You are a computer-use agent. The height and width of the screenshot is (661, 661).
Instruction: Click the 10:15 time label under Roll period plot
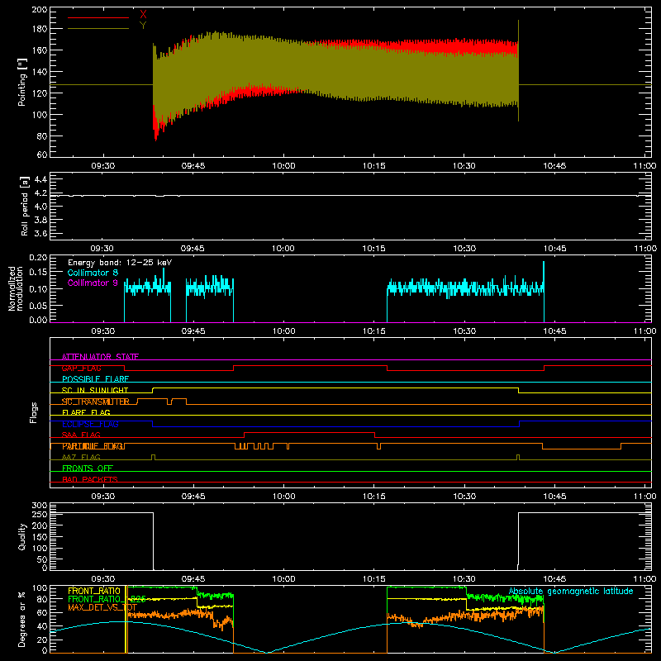pyautogui.click(x=374, y=249)
